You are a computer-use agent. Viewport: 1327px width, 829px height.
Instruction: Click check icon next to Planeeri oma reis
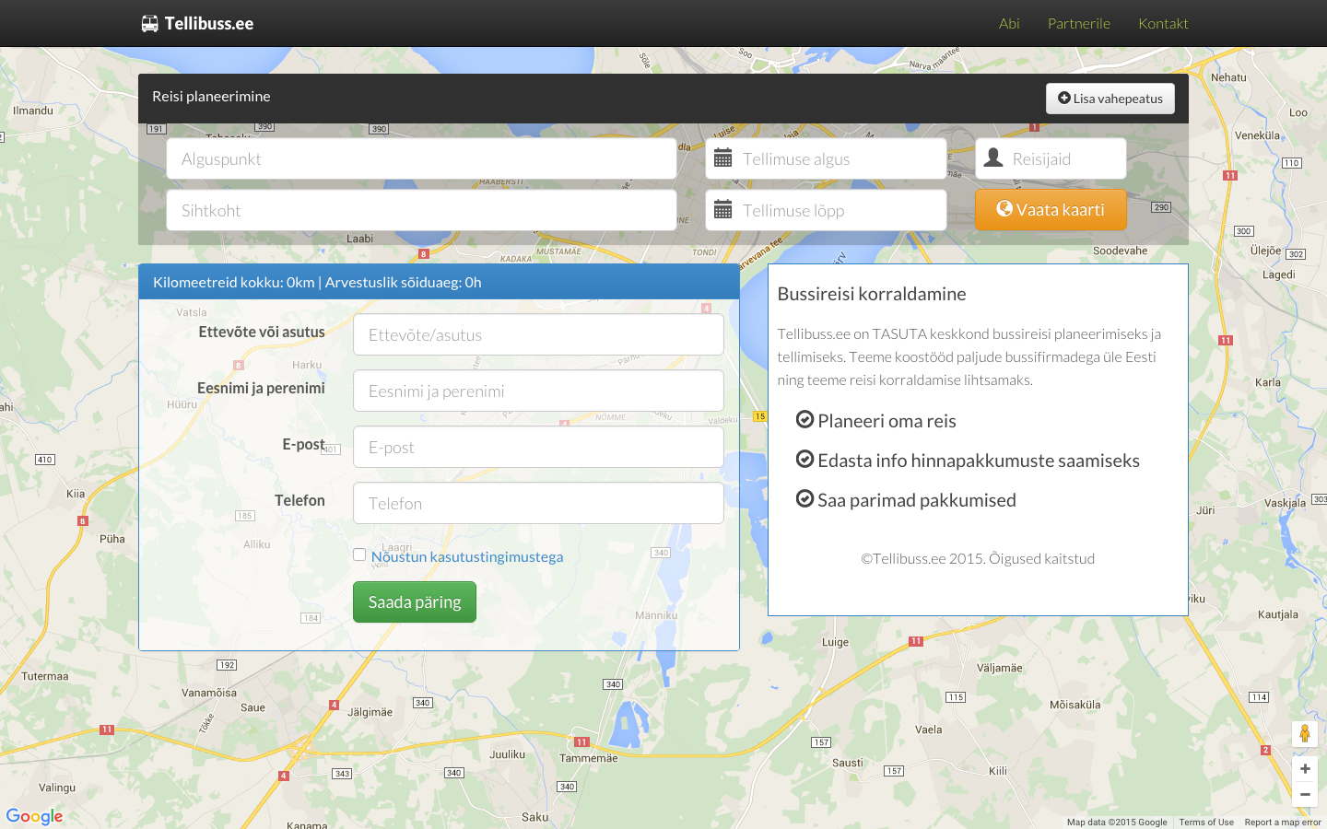point(804,419)
